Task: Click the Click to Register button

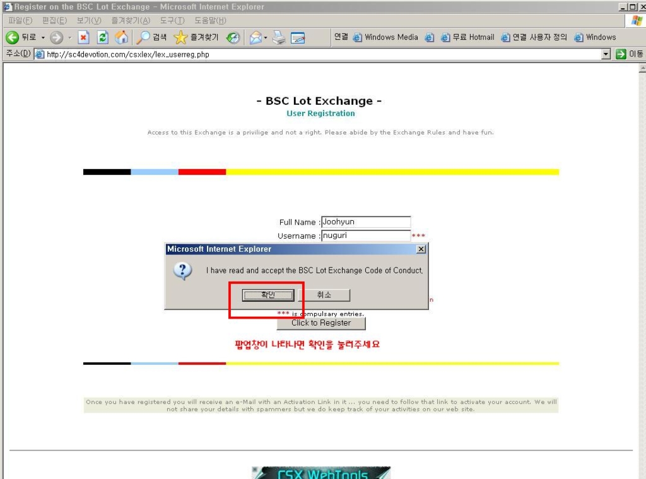Action: 321,322
